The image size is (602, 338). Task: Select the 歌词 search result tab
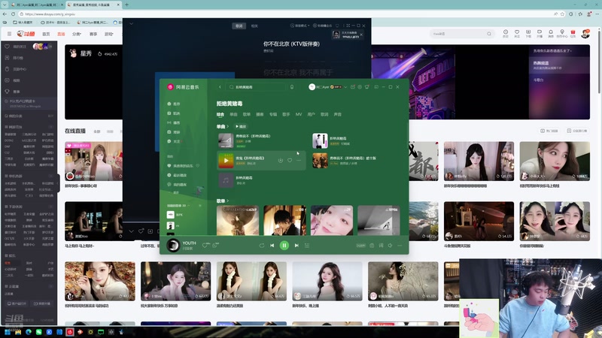coord(324,114)
